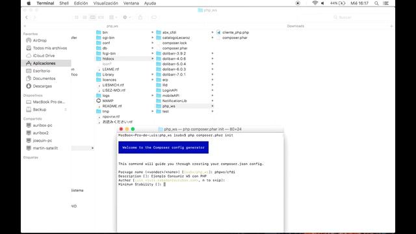Click the Finder edit tags button
Screen dimensions: 416x234
coord(154,18)
